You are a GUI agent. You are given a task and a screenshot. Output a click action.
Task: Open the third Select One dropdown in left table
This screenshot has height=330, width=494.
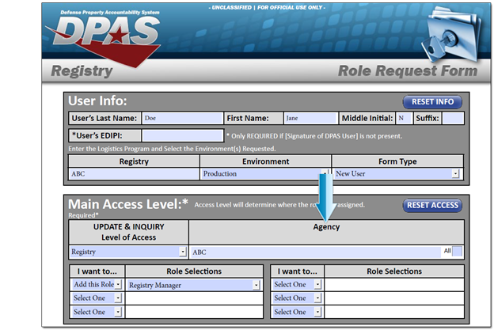pos(97,312)
